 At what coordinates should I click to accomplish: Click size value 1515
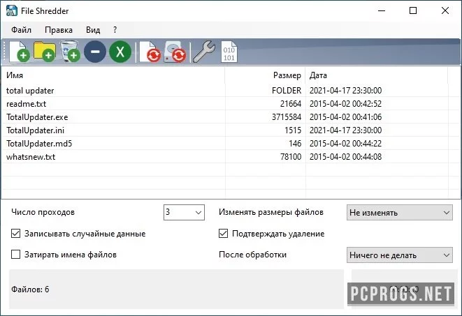293,130
